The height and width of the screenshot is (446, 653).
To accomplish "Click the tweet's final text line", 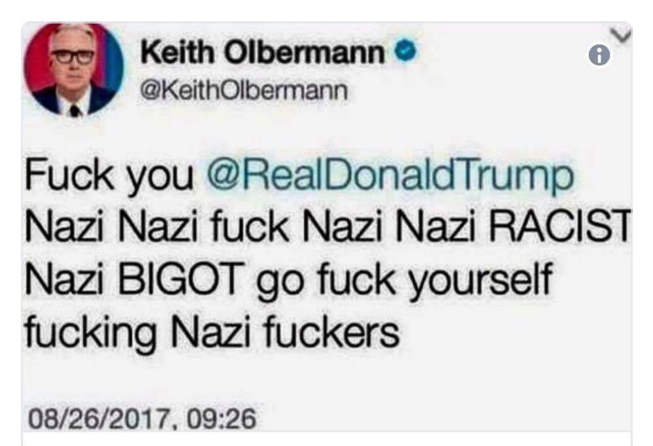I will (x=212, y=332).
